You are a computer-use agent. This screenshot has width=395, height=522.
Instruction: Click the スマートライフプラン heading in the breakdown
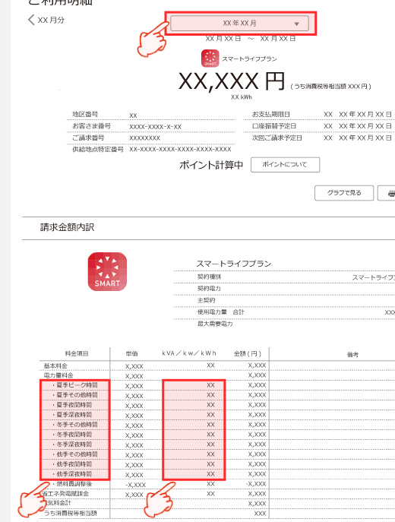click(234, 264)
